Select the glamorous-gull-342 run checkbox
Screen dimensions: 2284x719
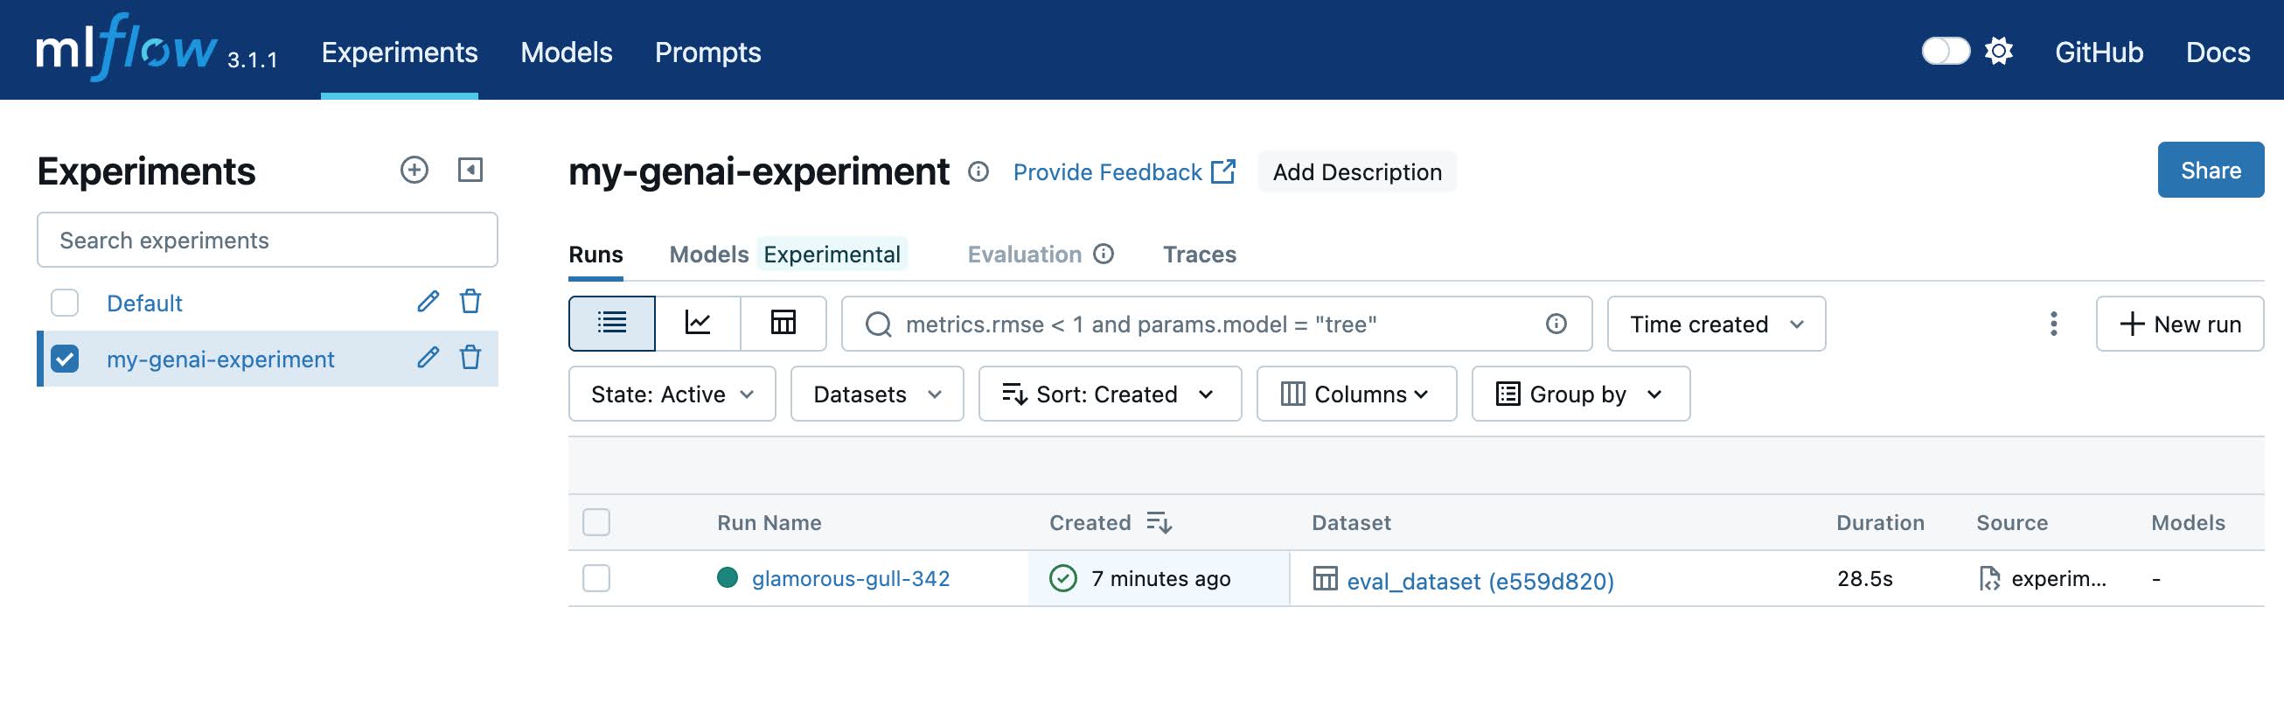[595, 578]
